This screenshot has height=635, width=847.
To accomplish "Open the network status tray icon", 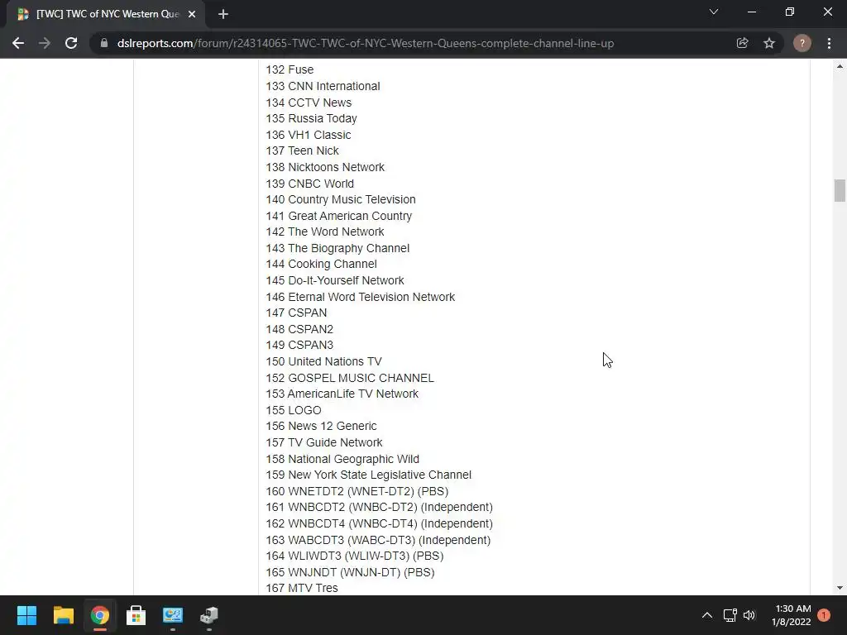I will [x=730, y=615].
